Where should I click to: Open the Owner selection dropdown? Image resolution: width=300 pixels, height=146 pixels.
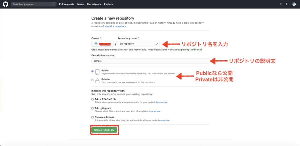coord(102,43)
